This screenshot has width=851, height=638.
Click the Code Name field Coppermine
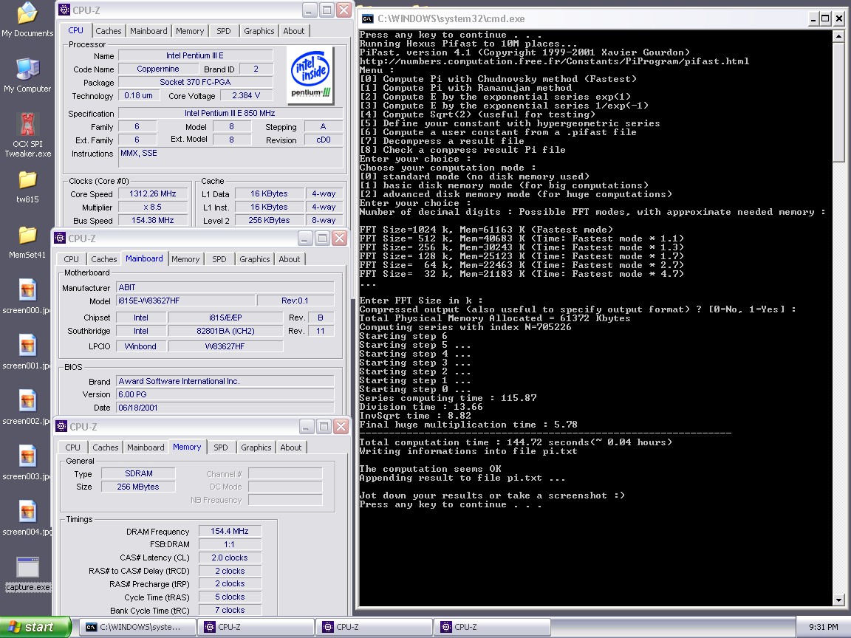(158, 69)
